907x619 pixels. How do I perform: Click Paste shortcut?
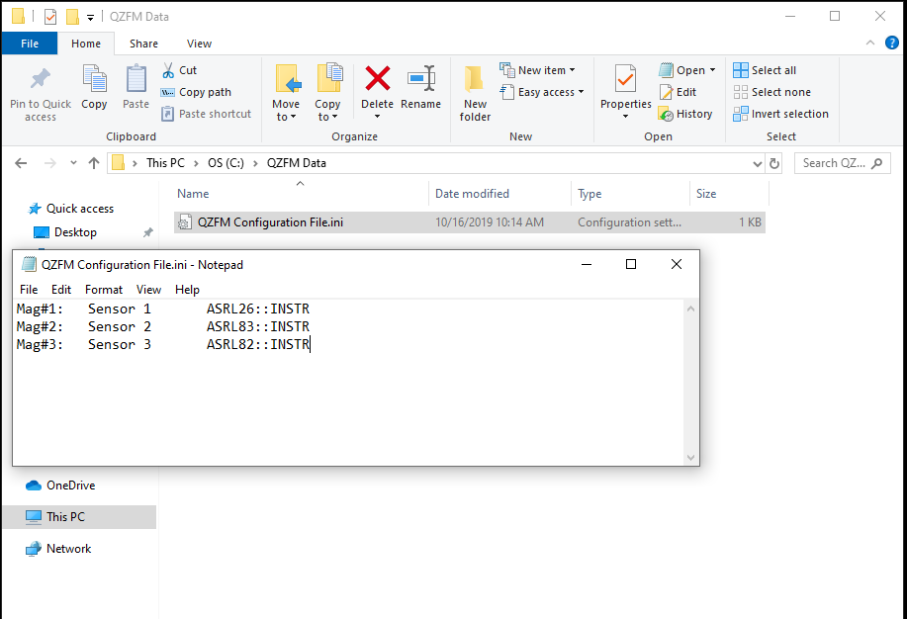pos(206,114)
